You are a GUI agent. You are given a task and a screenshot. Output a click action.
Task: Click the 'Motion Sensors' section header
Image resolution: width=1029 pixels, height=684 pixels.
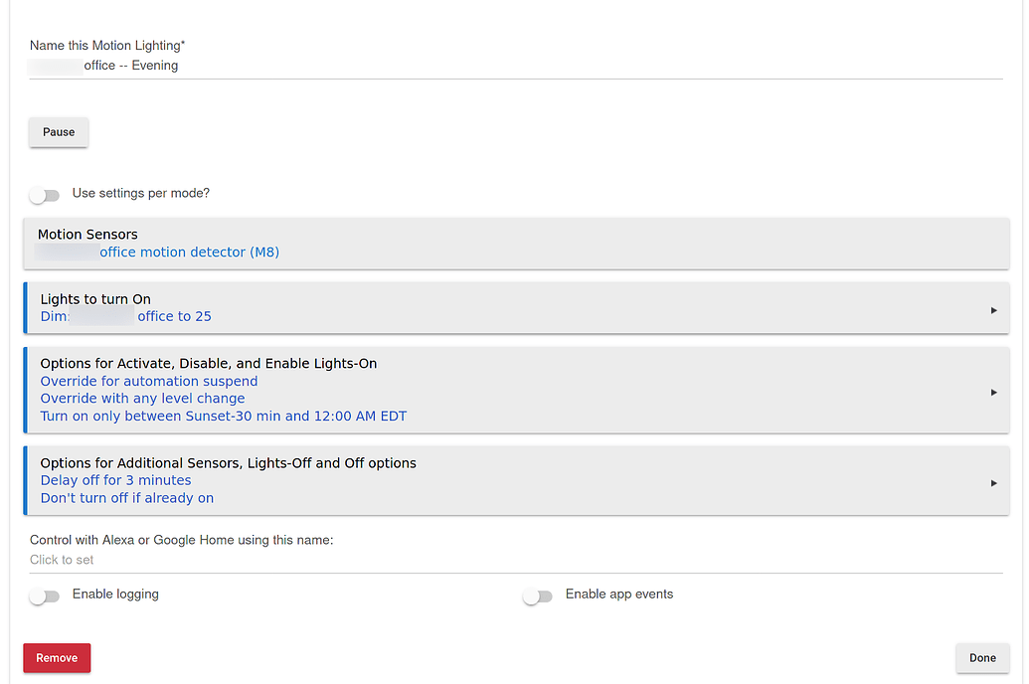pos(87,235)
